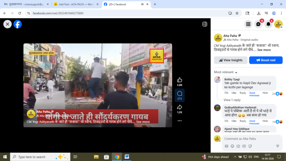Add a GIF to the comment
The width and height of the screenshot is (286, 161).
pos(244,146)
